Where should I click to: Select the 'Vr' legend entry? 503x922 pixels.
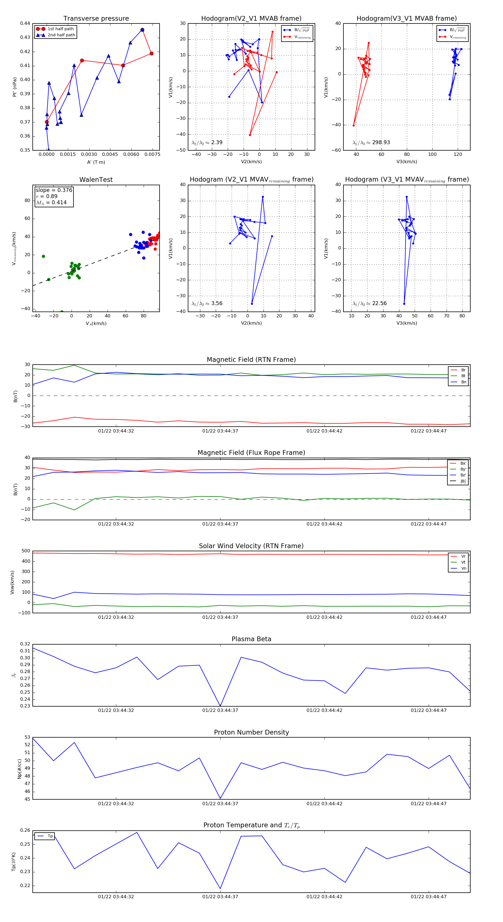pyautogui.click(x=458, y=556)
